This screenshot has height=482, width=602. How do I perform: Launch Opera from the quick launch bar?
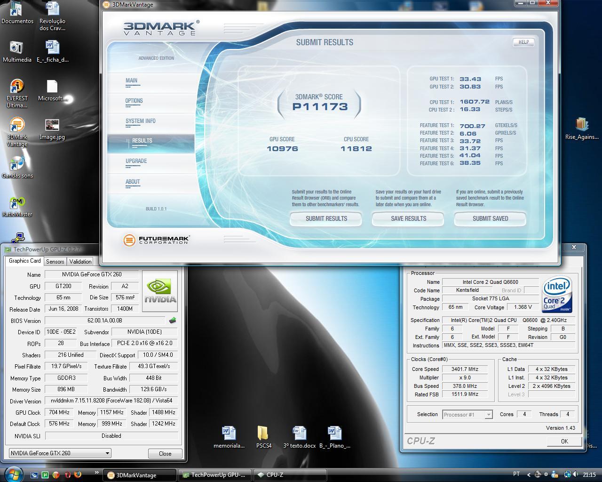coord(67,475)
